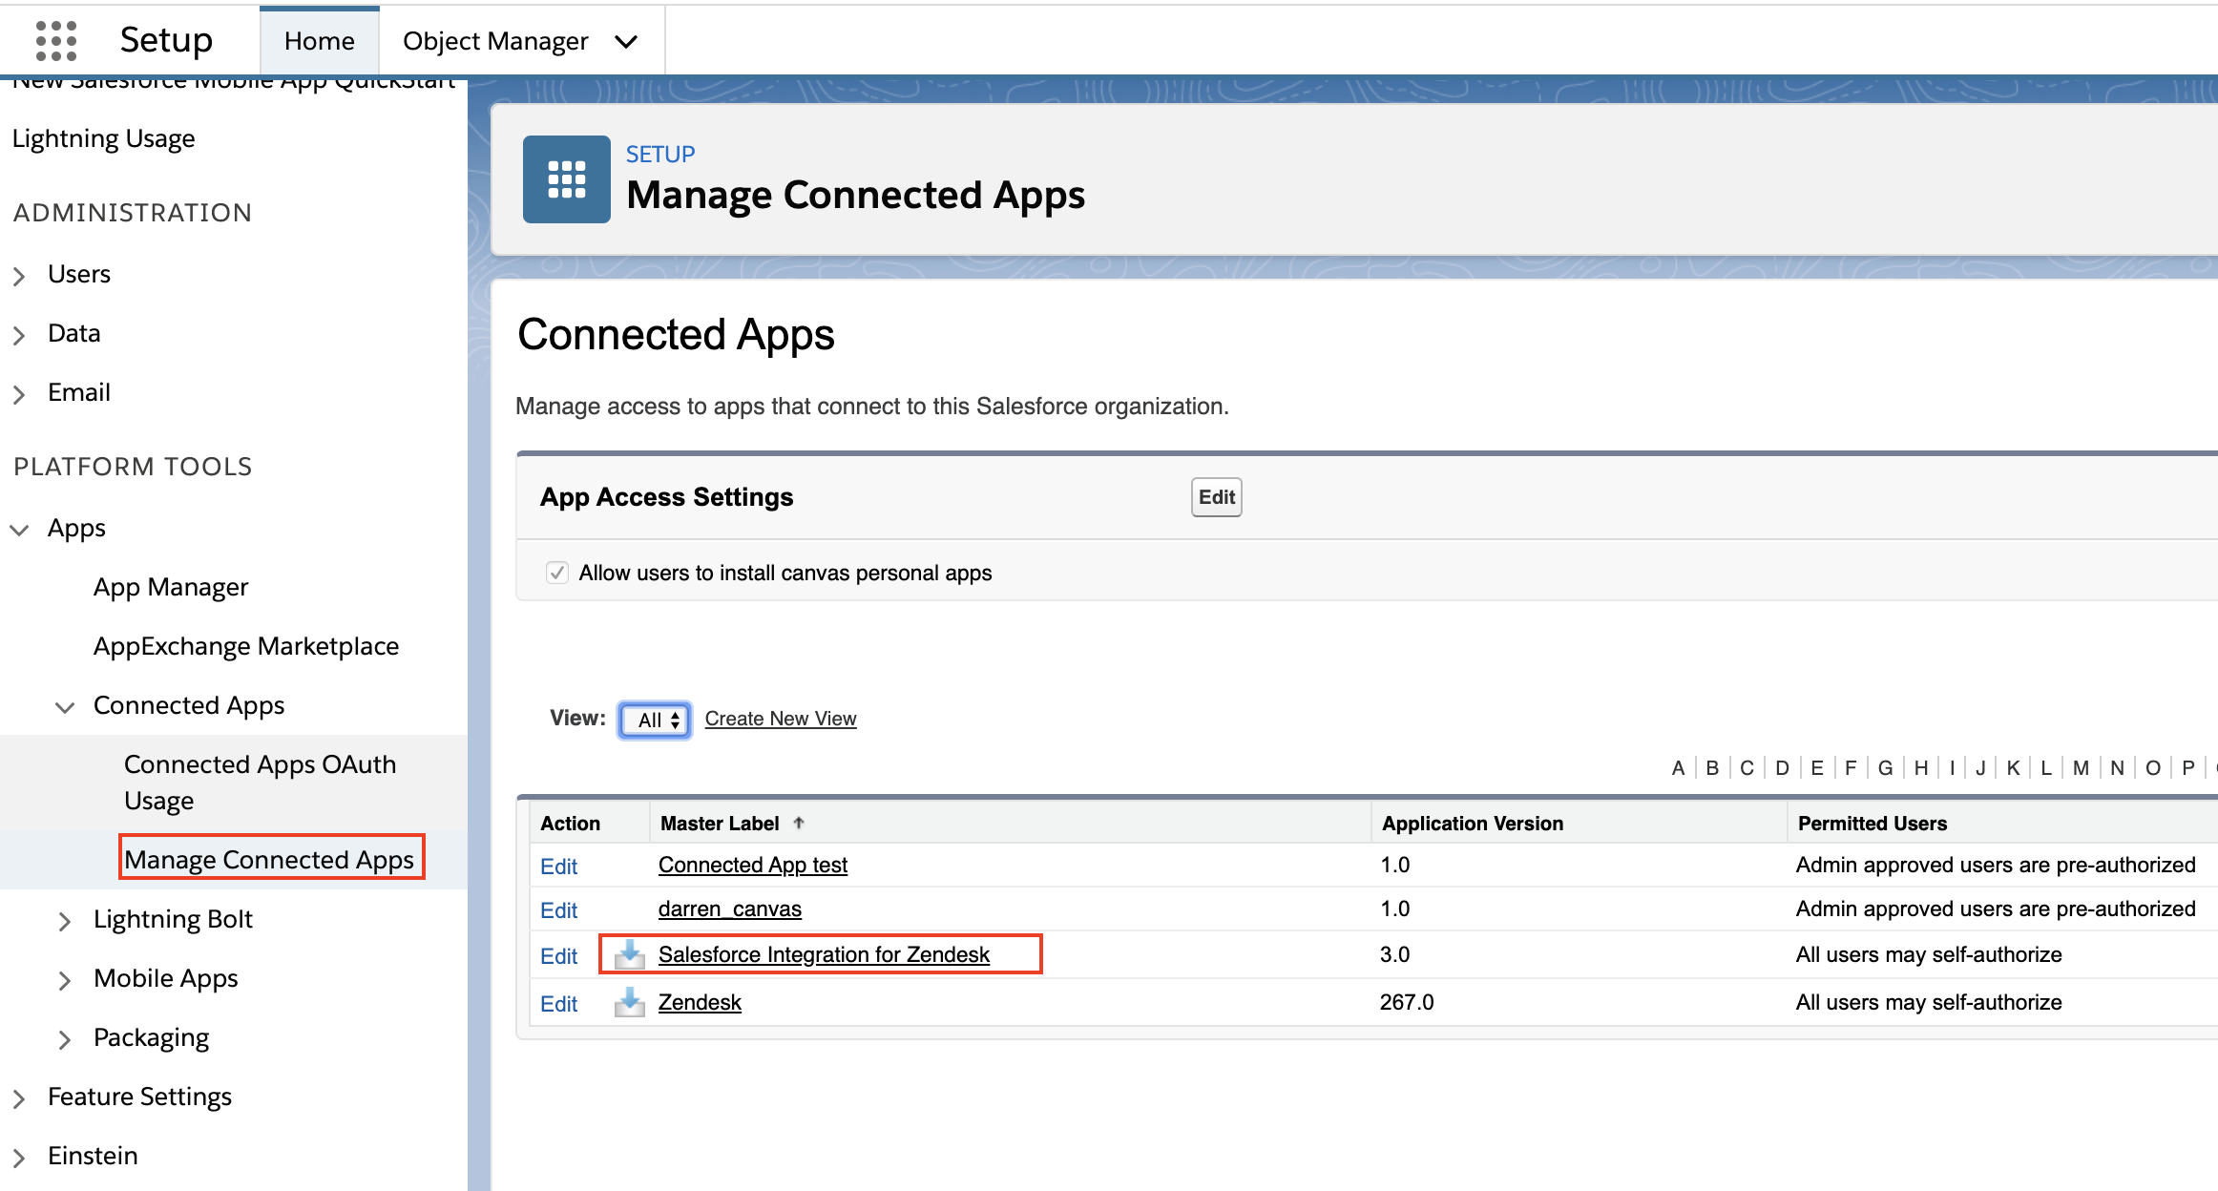2218x1191 pixels.
Task: Filter list by letter A
Action: pyautogui.click(x=1678, y=768)
